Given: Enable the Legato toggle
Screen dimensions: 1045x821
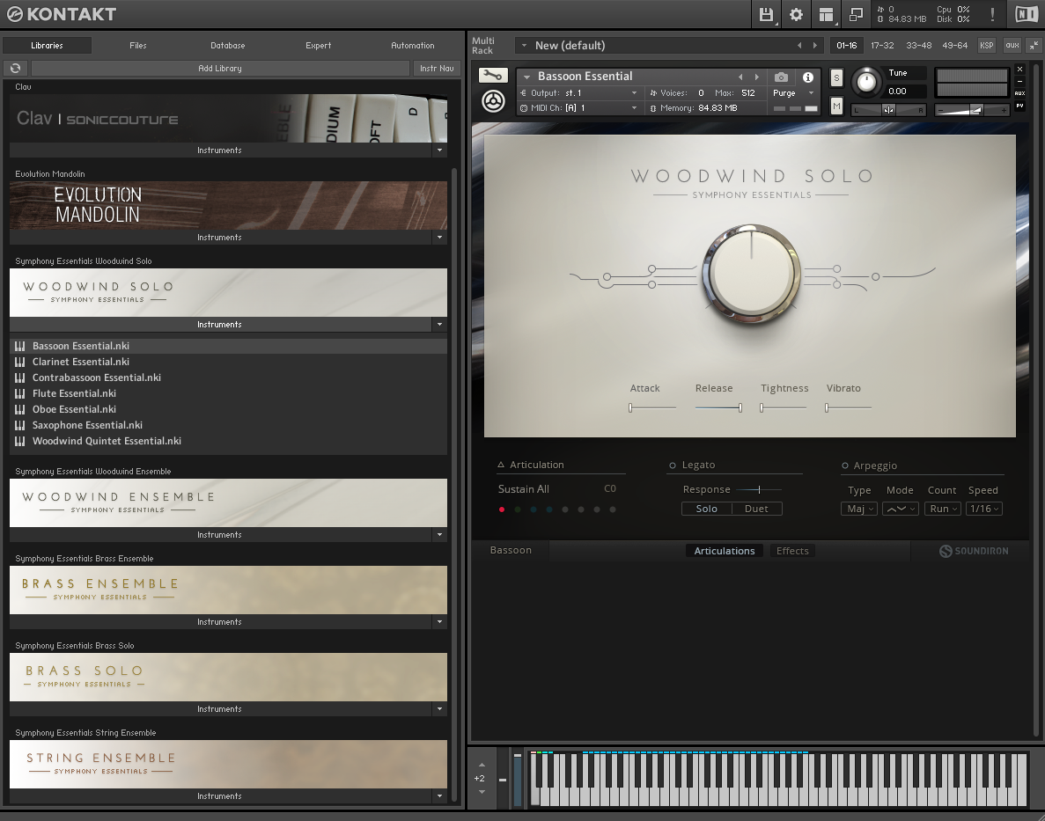Looking at the screenshot, I should click(x=673, y=465).
